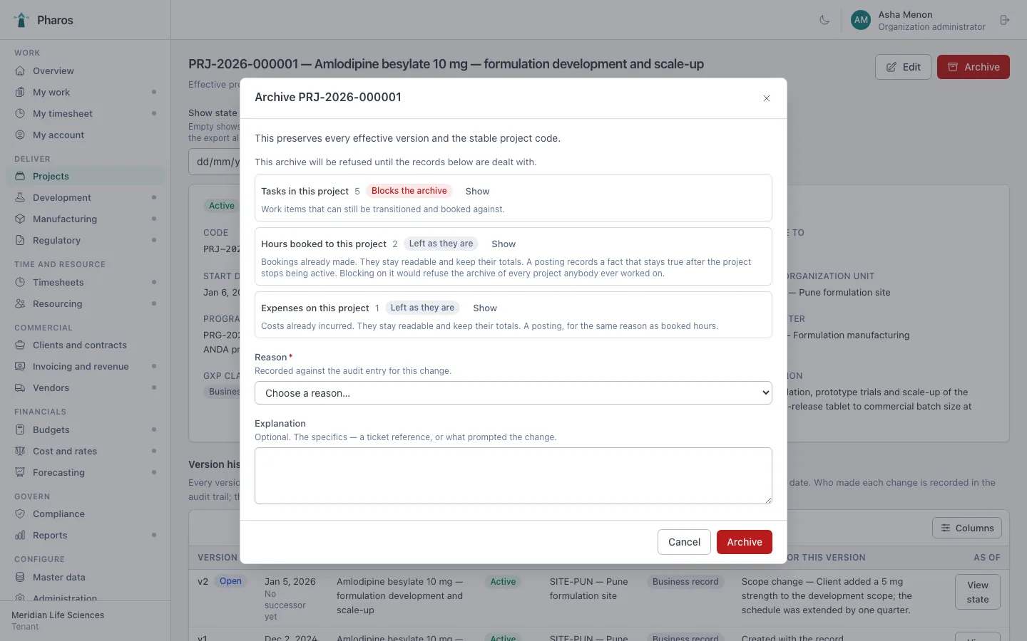Click the Projects briefcase icon

click(20, 177)
